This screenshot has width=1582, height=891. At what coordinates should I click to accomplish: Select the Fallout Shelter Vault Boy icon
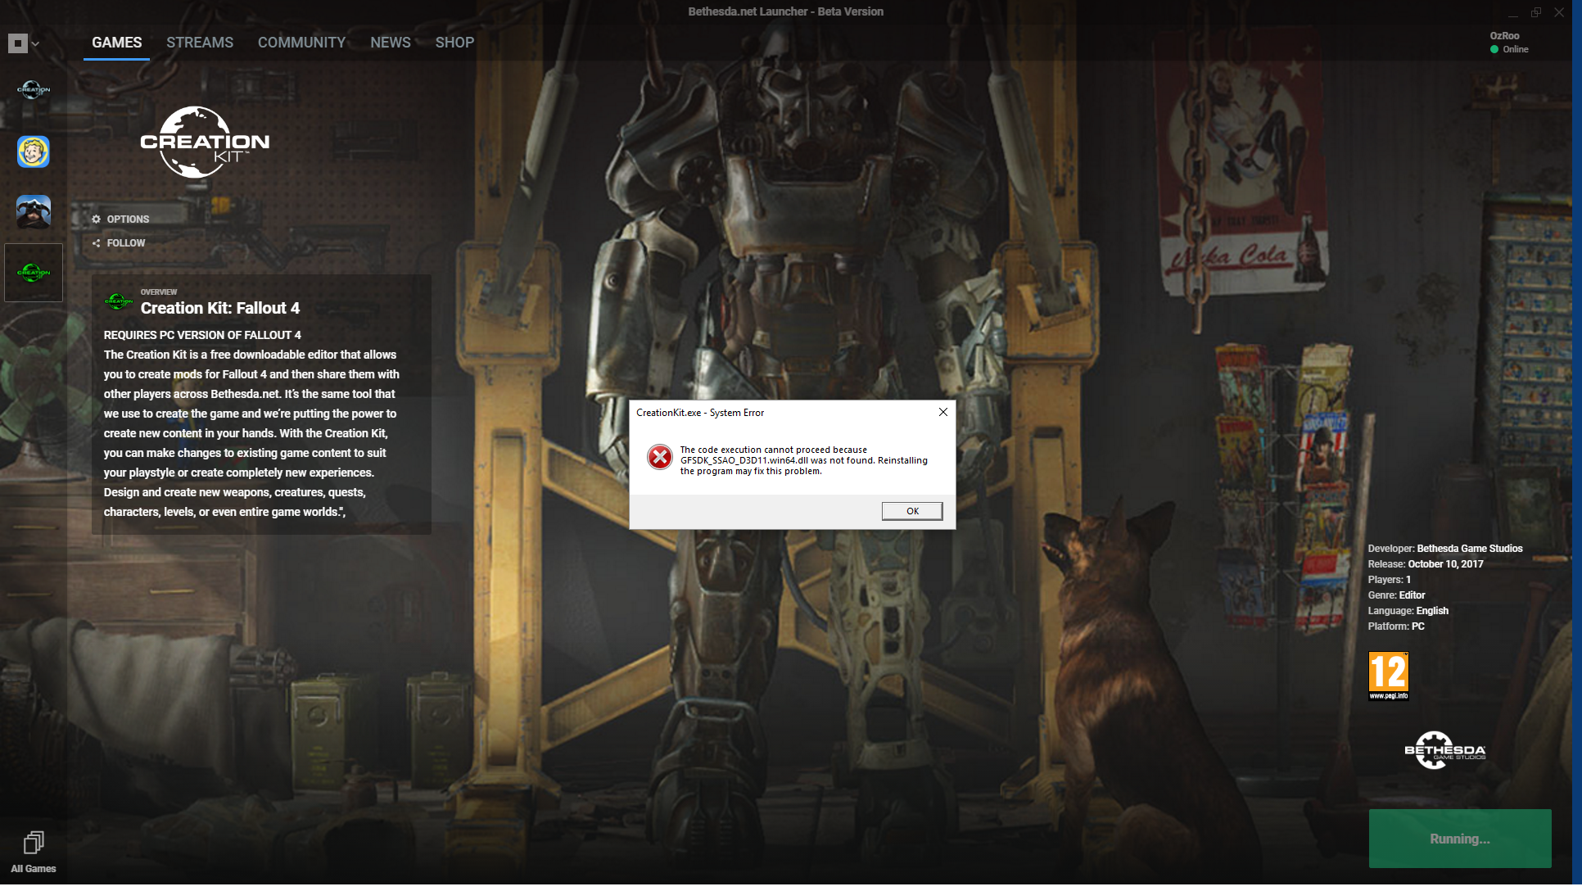pos(34,152)
